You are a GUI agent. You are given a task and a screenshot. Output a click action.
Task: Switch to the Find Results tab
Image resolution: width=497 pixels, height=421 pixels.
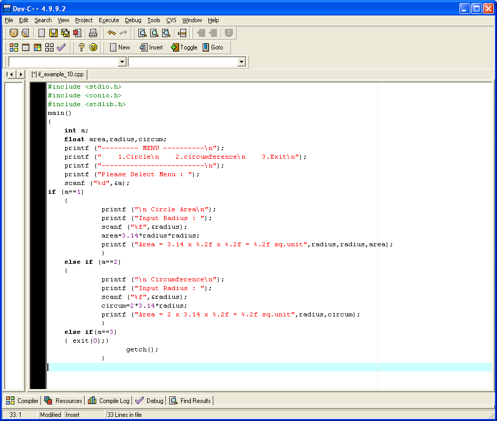[190, 401]
